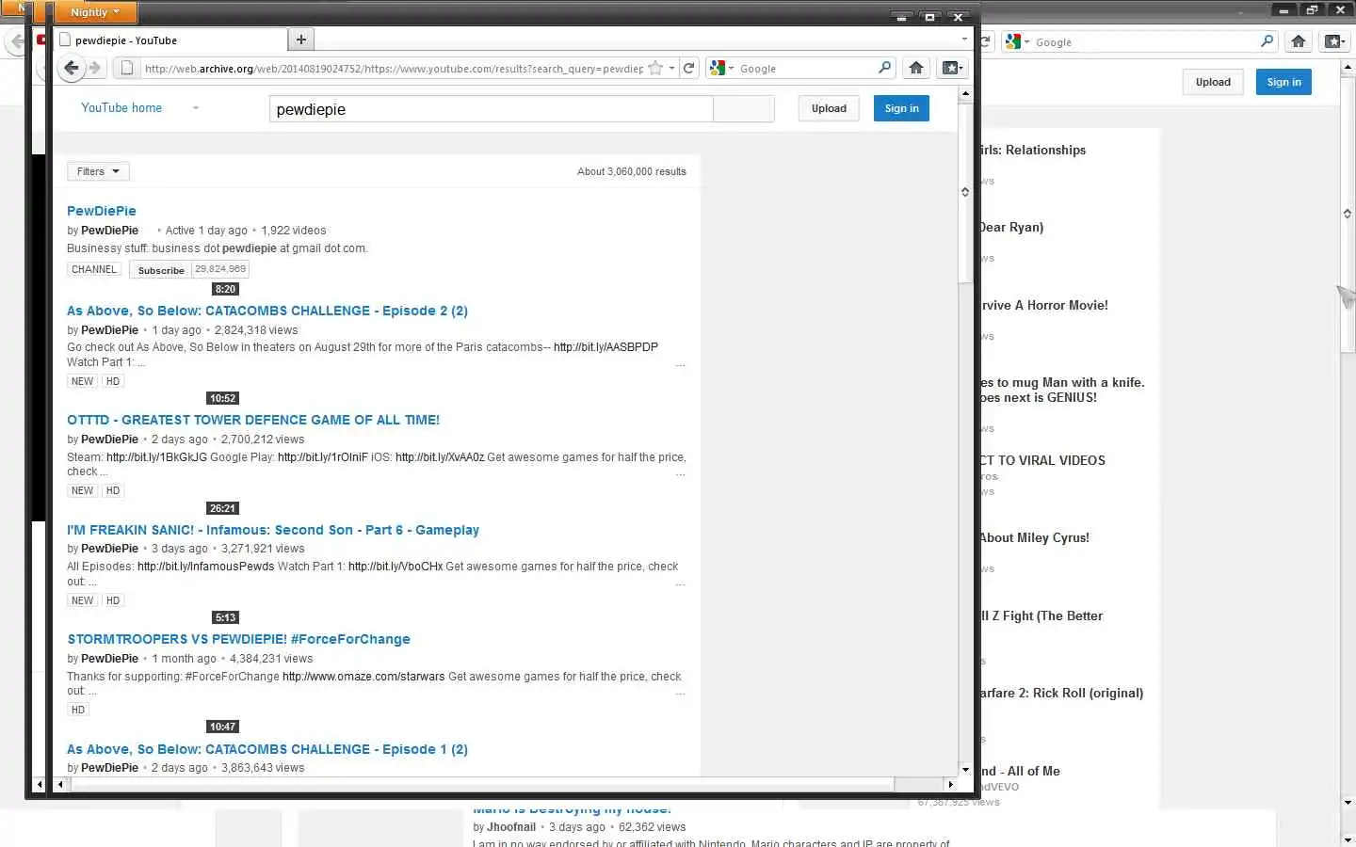This screenshot has height=847, width=1356.
Task: Click the 10:52 duration thumbnail badge
Action: point(222,398)
